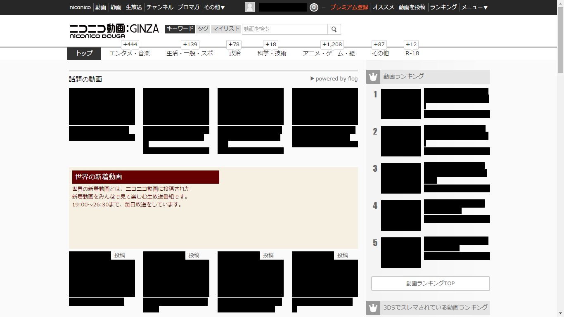Click the 話題の動画 section heading
The width and height of the screenshot is (564, 317).
coord(85,79)
